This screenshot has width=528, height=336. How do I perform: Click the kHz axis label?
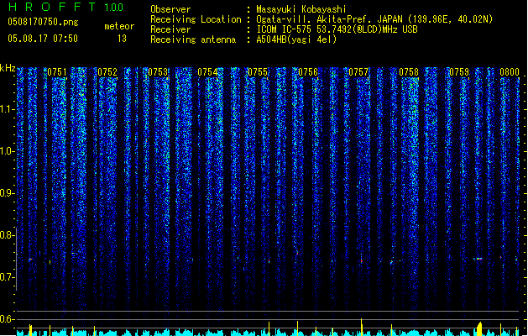[8, 68]
